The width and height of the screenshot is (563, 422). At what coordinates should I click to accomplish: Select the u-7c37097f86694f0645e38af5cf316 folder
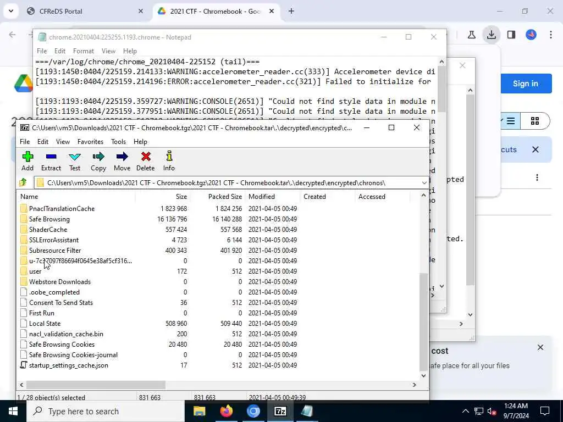[80, 261]
